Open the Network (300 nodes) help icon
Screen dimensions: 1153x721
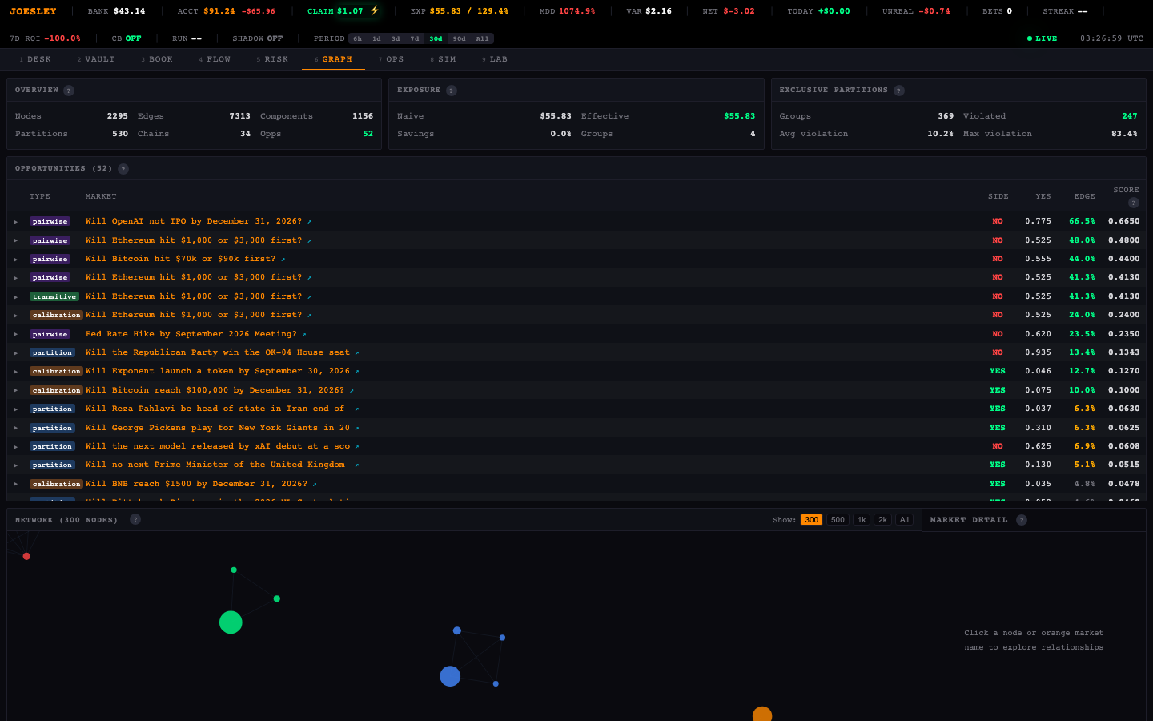tap(135, 519)
